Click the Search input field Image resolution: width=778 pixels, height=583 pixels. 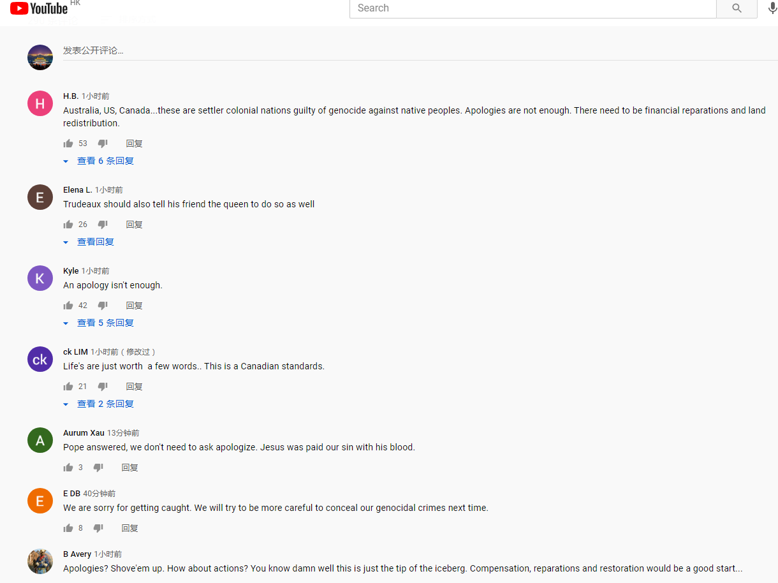pyautogui.click(x=533, y=8)
